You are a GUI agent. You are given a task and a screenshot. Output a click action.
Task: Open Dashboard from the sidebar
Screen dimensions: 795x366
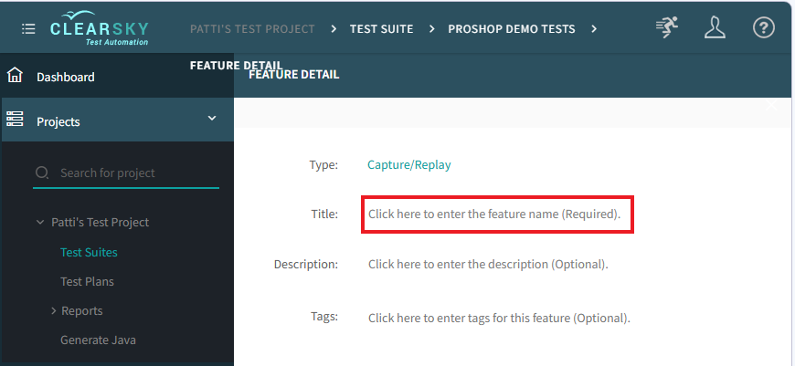tap(65, 77)
